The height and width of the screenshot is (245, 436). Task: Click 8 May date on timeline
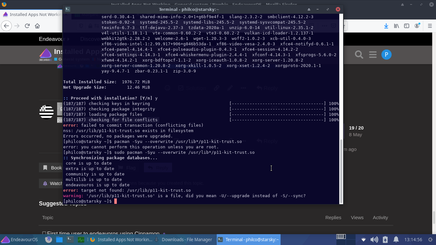pos(356,135)
